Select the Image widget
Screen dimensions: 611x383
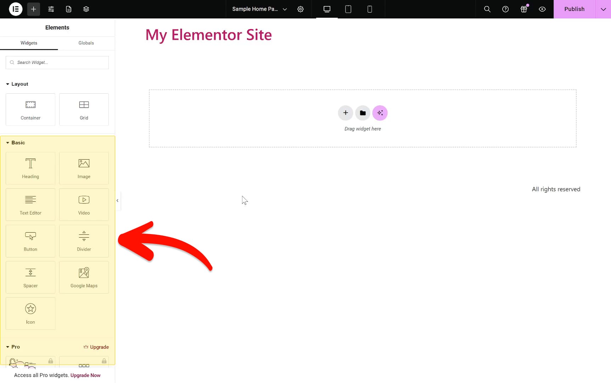click(84, 168)
